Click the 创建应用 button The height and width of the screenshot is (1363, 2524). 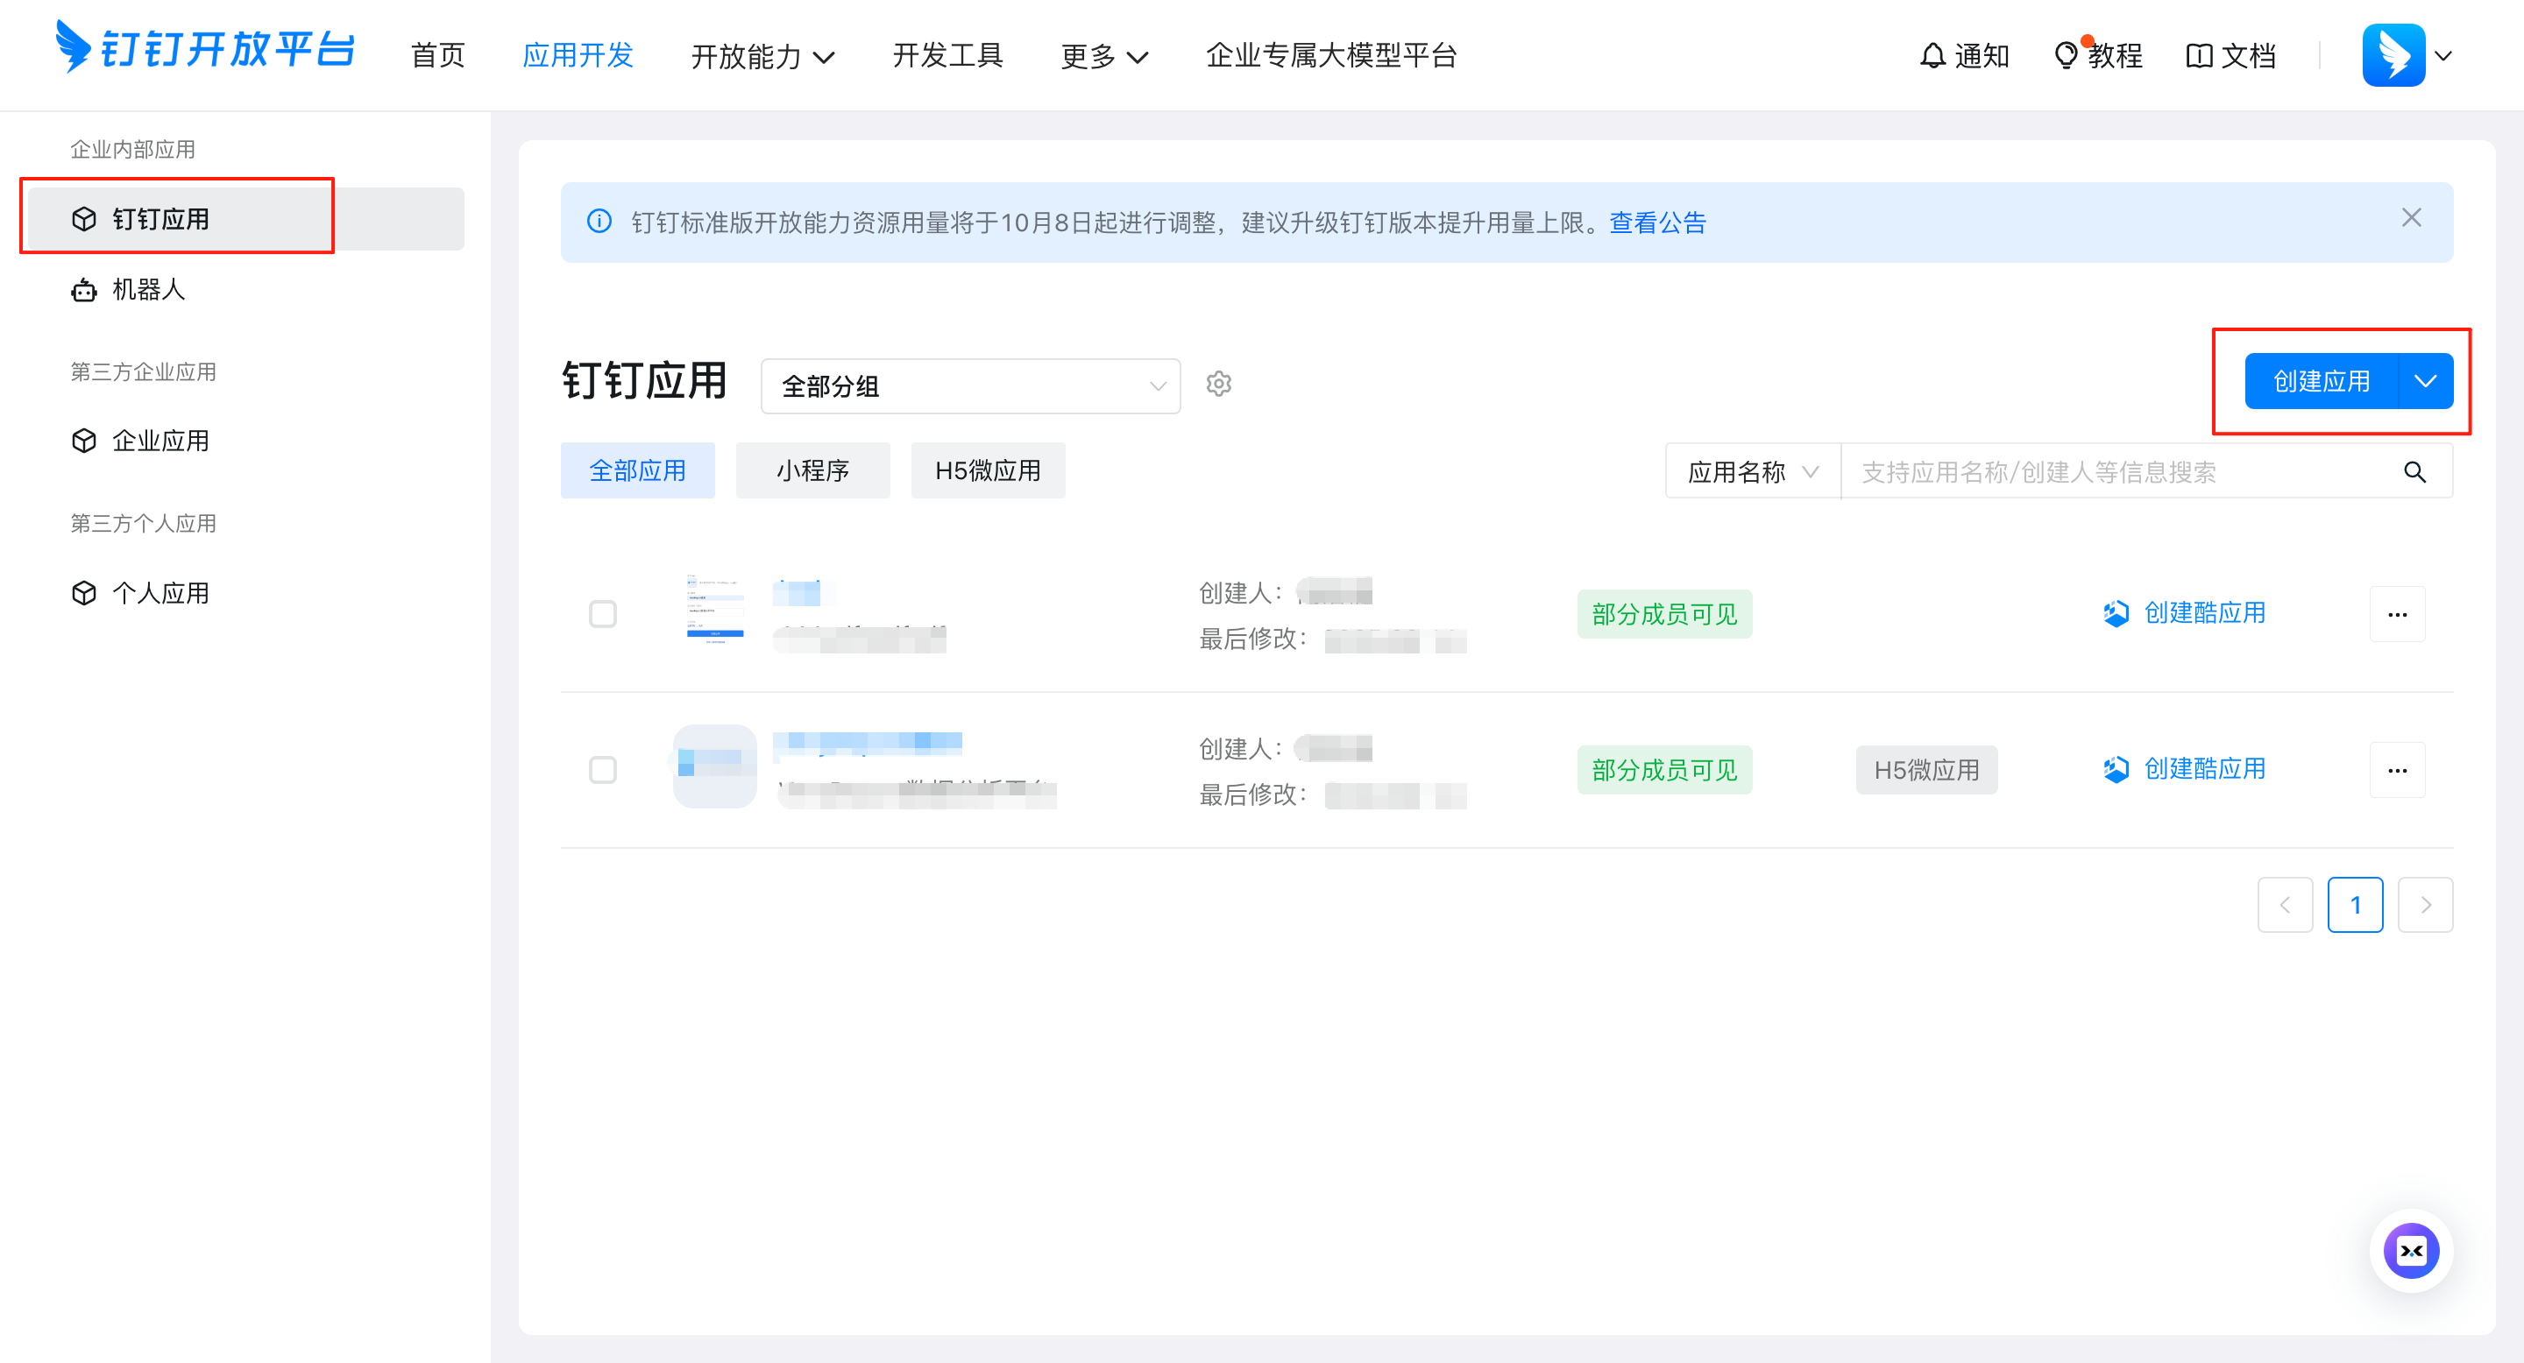[x=2322, y=381]
